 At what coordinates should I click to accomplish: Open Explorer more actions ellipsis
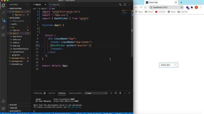[x=27, y=4]
